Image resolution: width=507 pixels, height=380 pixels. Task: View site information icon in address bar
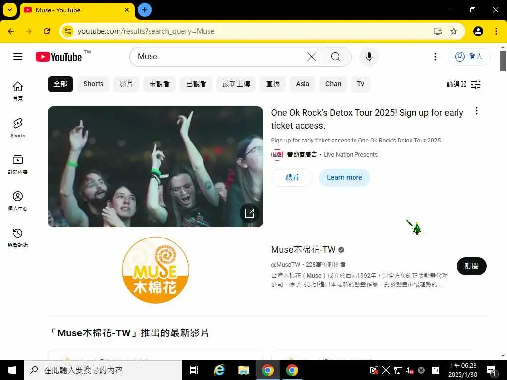coord(67,31)
